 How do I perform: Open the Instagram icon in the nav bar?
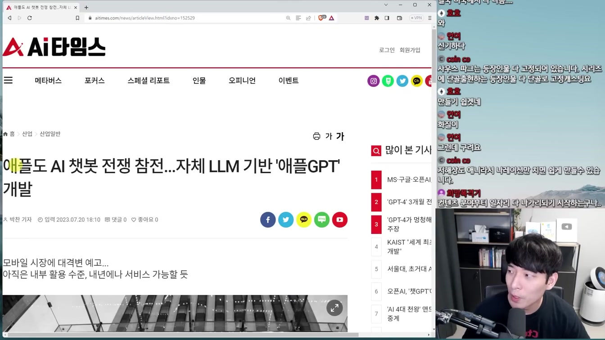point(373,81)
